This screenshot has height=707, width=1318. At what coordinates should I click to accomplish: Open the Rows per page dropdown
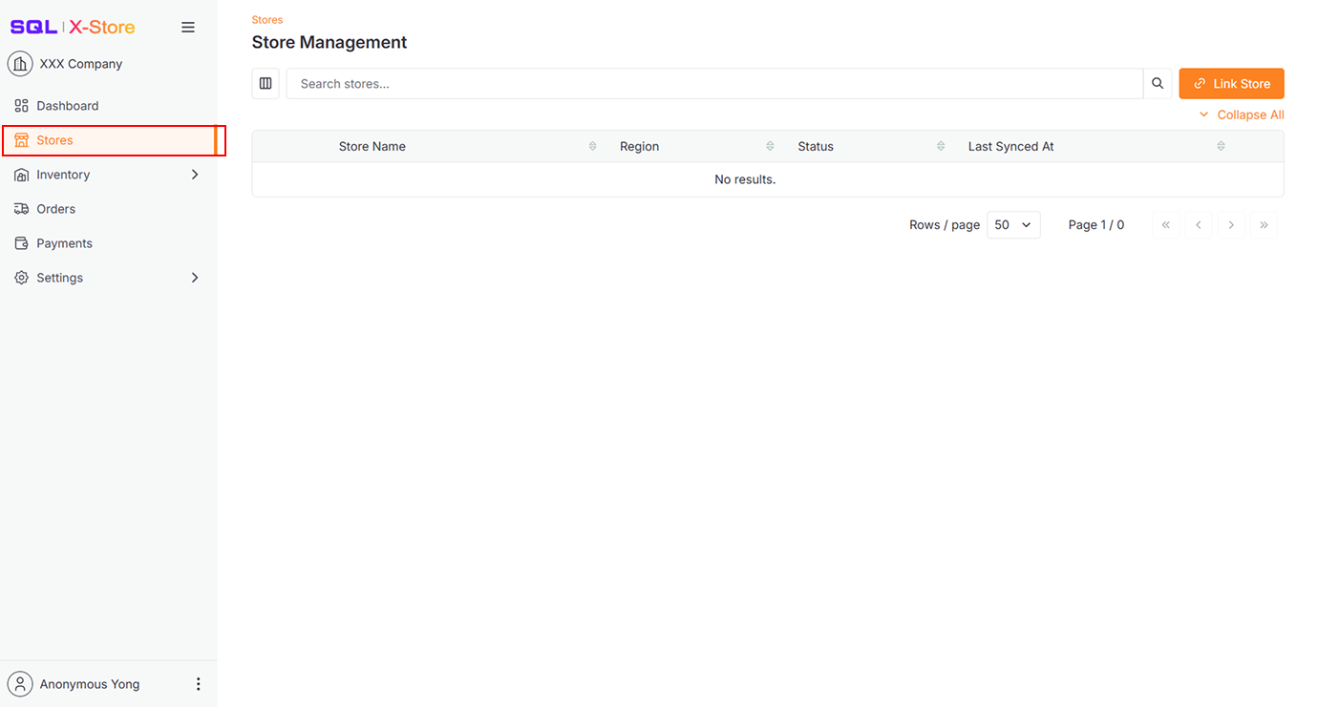(x=1012, y=224)
